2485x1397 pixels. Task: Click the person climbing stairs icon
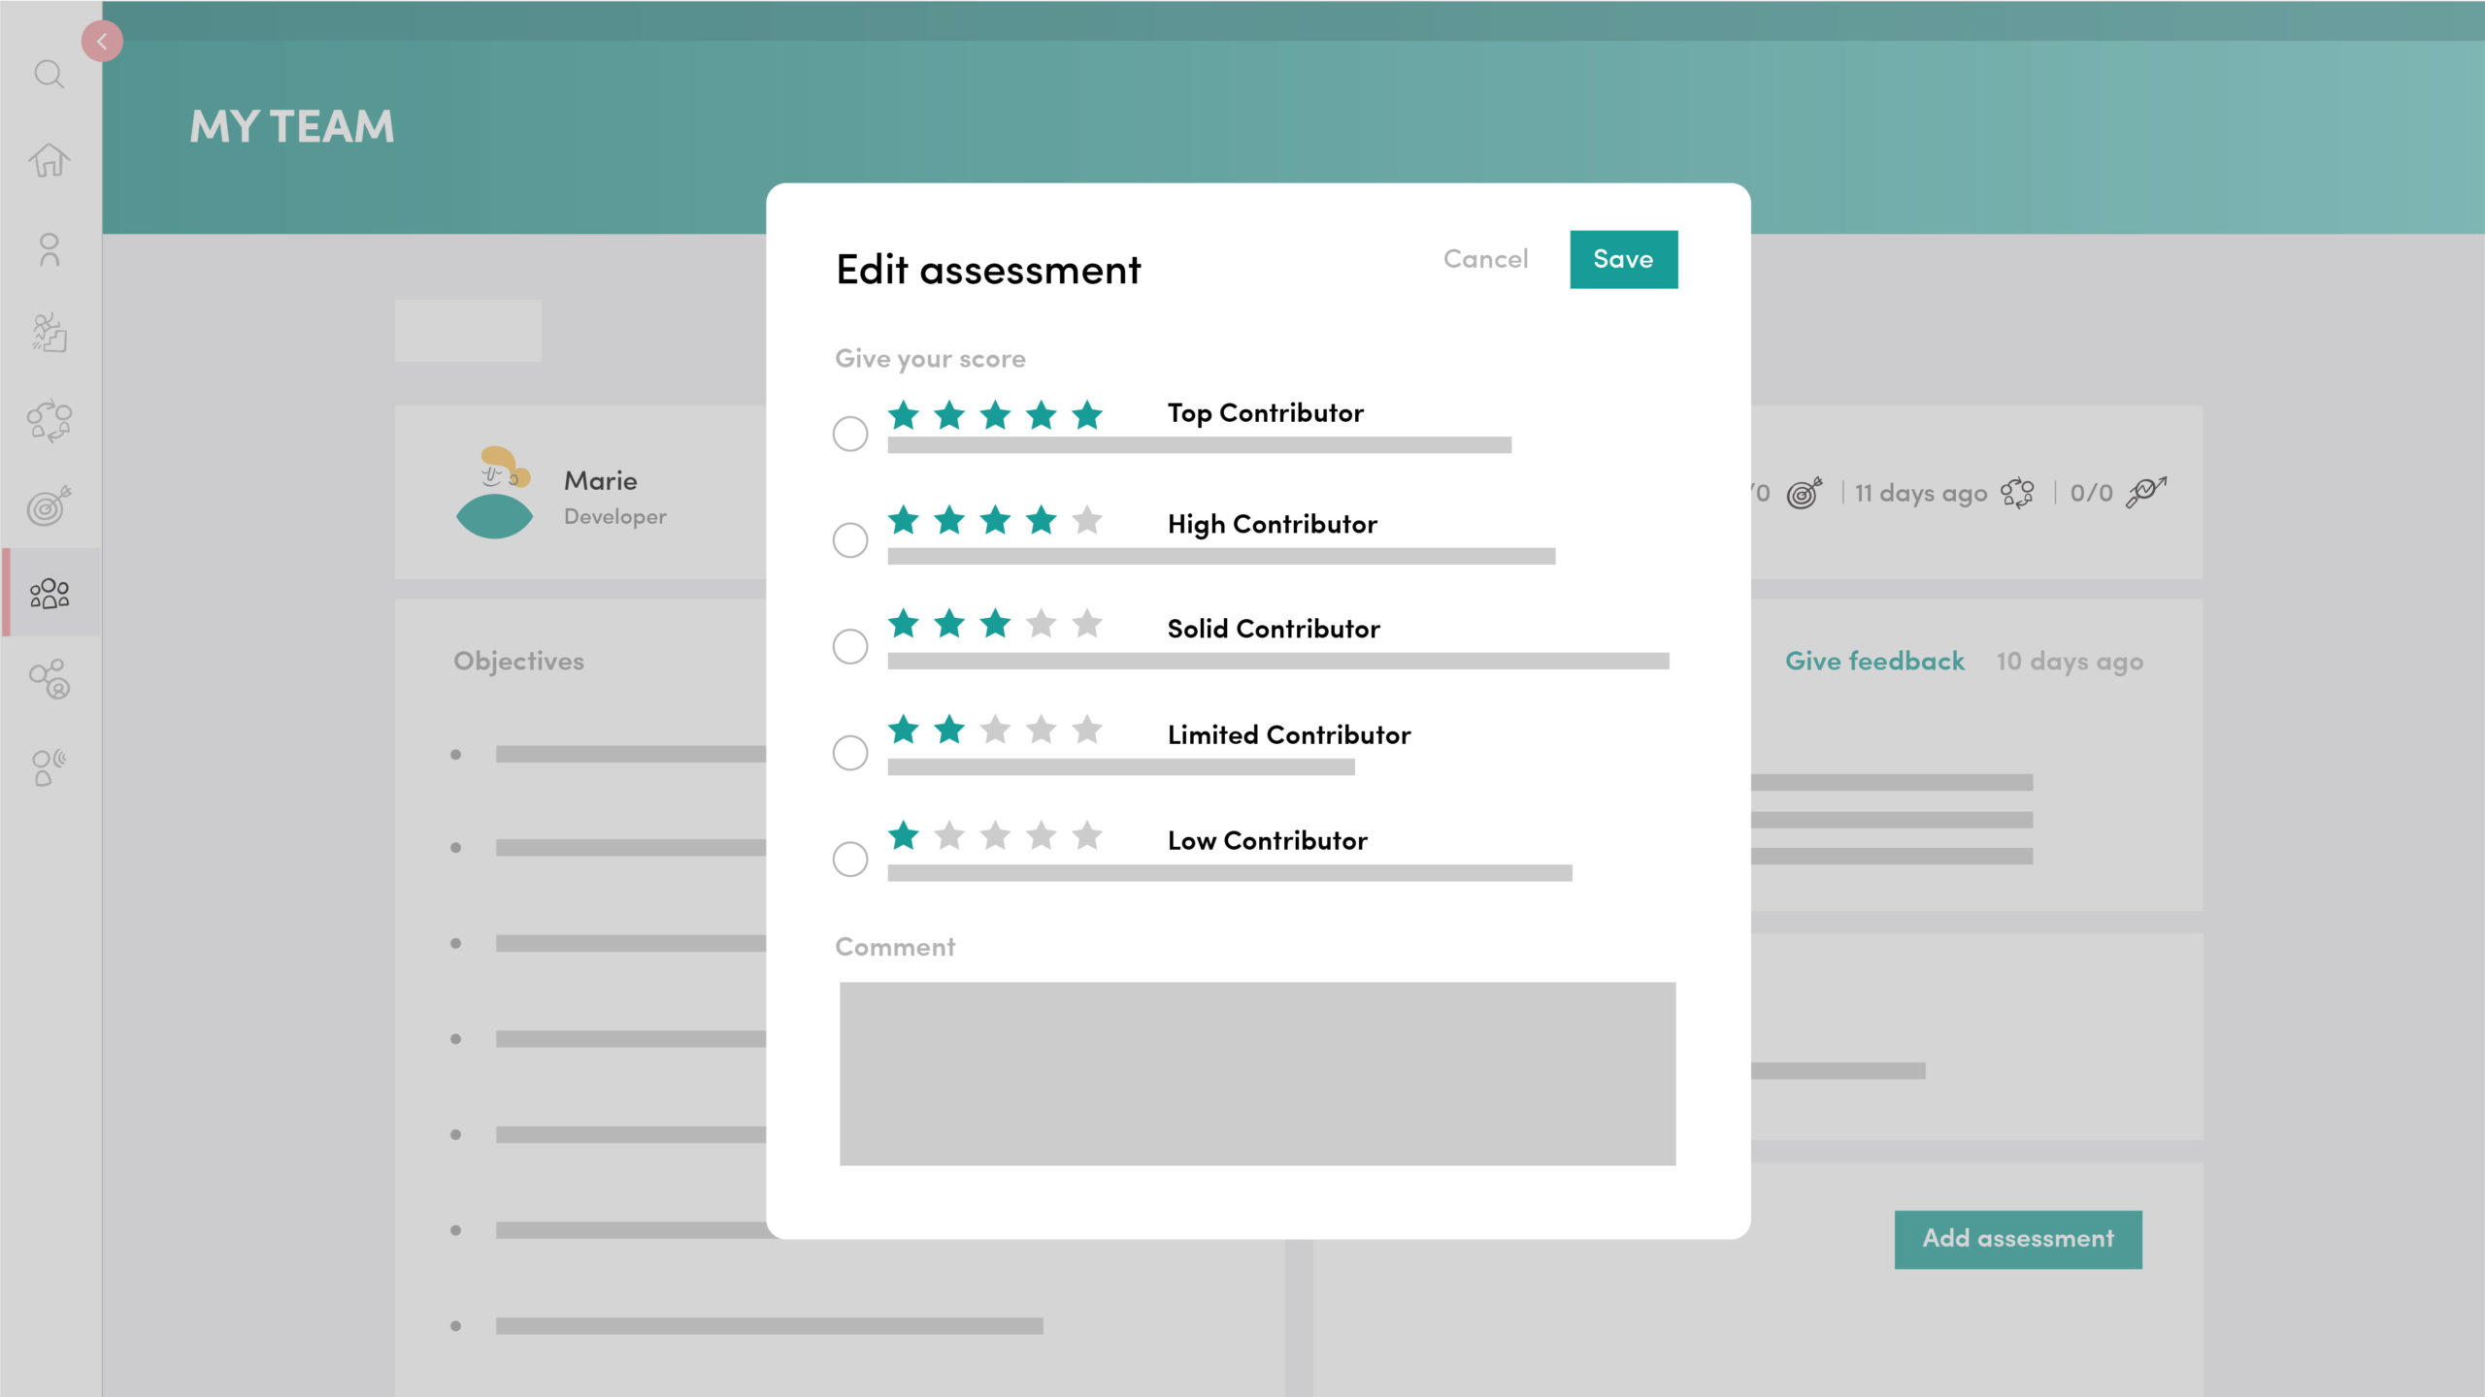tap(49, 333)
